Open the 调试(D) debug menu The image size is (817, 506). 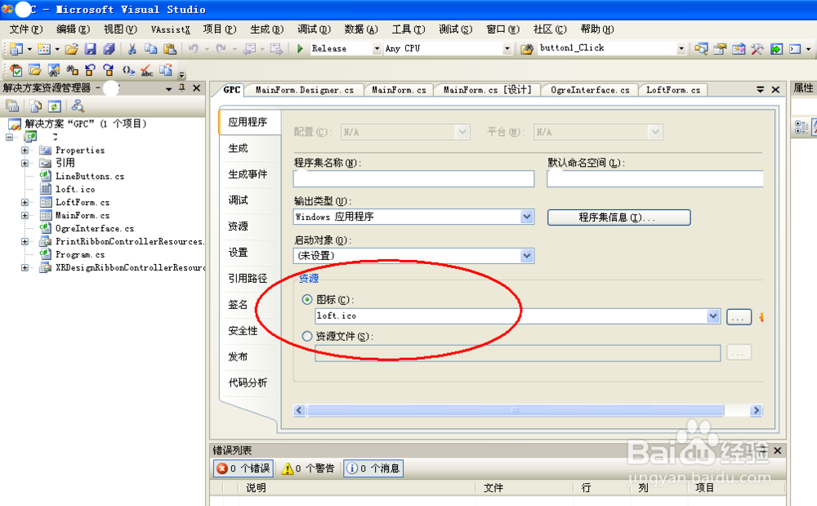pyautogui.click(x=314, y=29)
